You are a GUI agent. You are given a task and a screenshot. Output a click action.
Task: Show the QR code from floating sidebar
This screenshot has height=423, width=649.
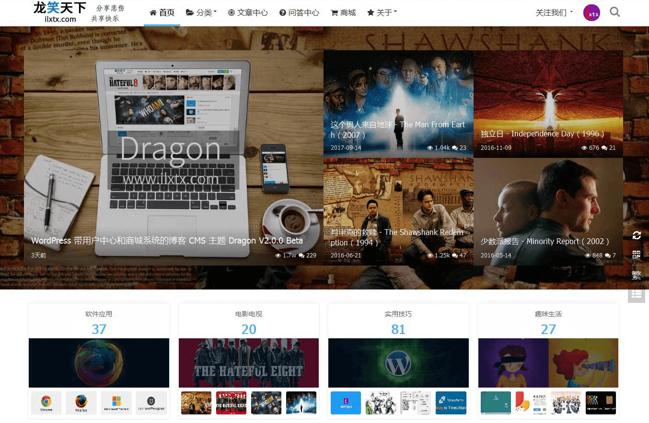point(637,255)
